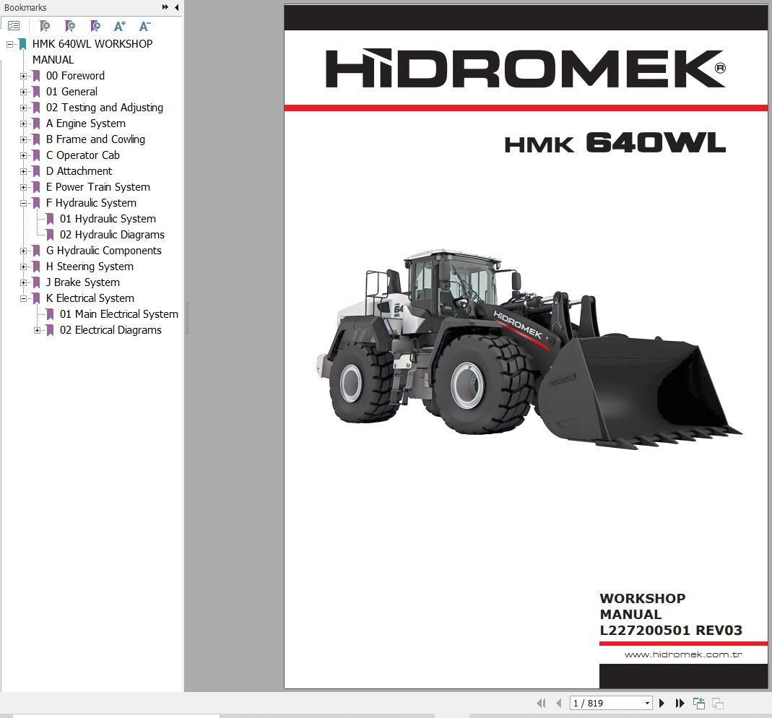772x718 pixels.
Task: Decrease bookmark font size with A- icon
Action: coord(144,26)
